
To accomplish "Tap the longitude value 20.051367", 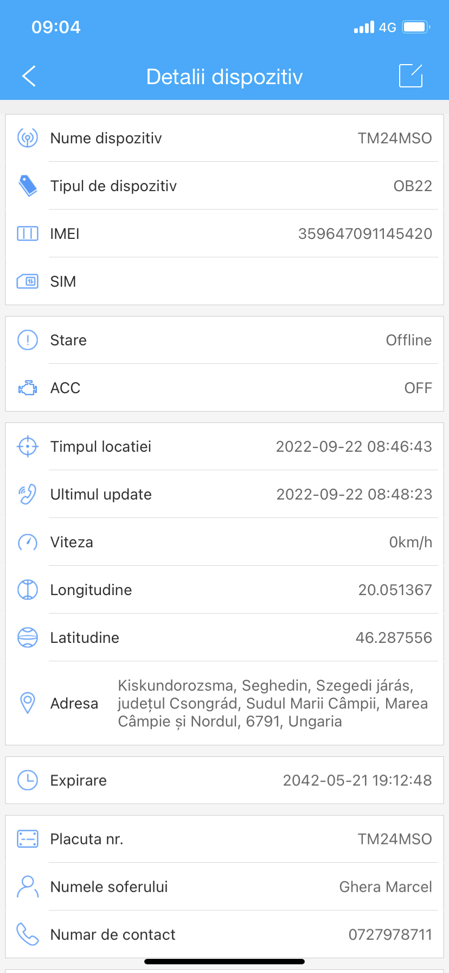I will coord(395,590).
